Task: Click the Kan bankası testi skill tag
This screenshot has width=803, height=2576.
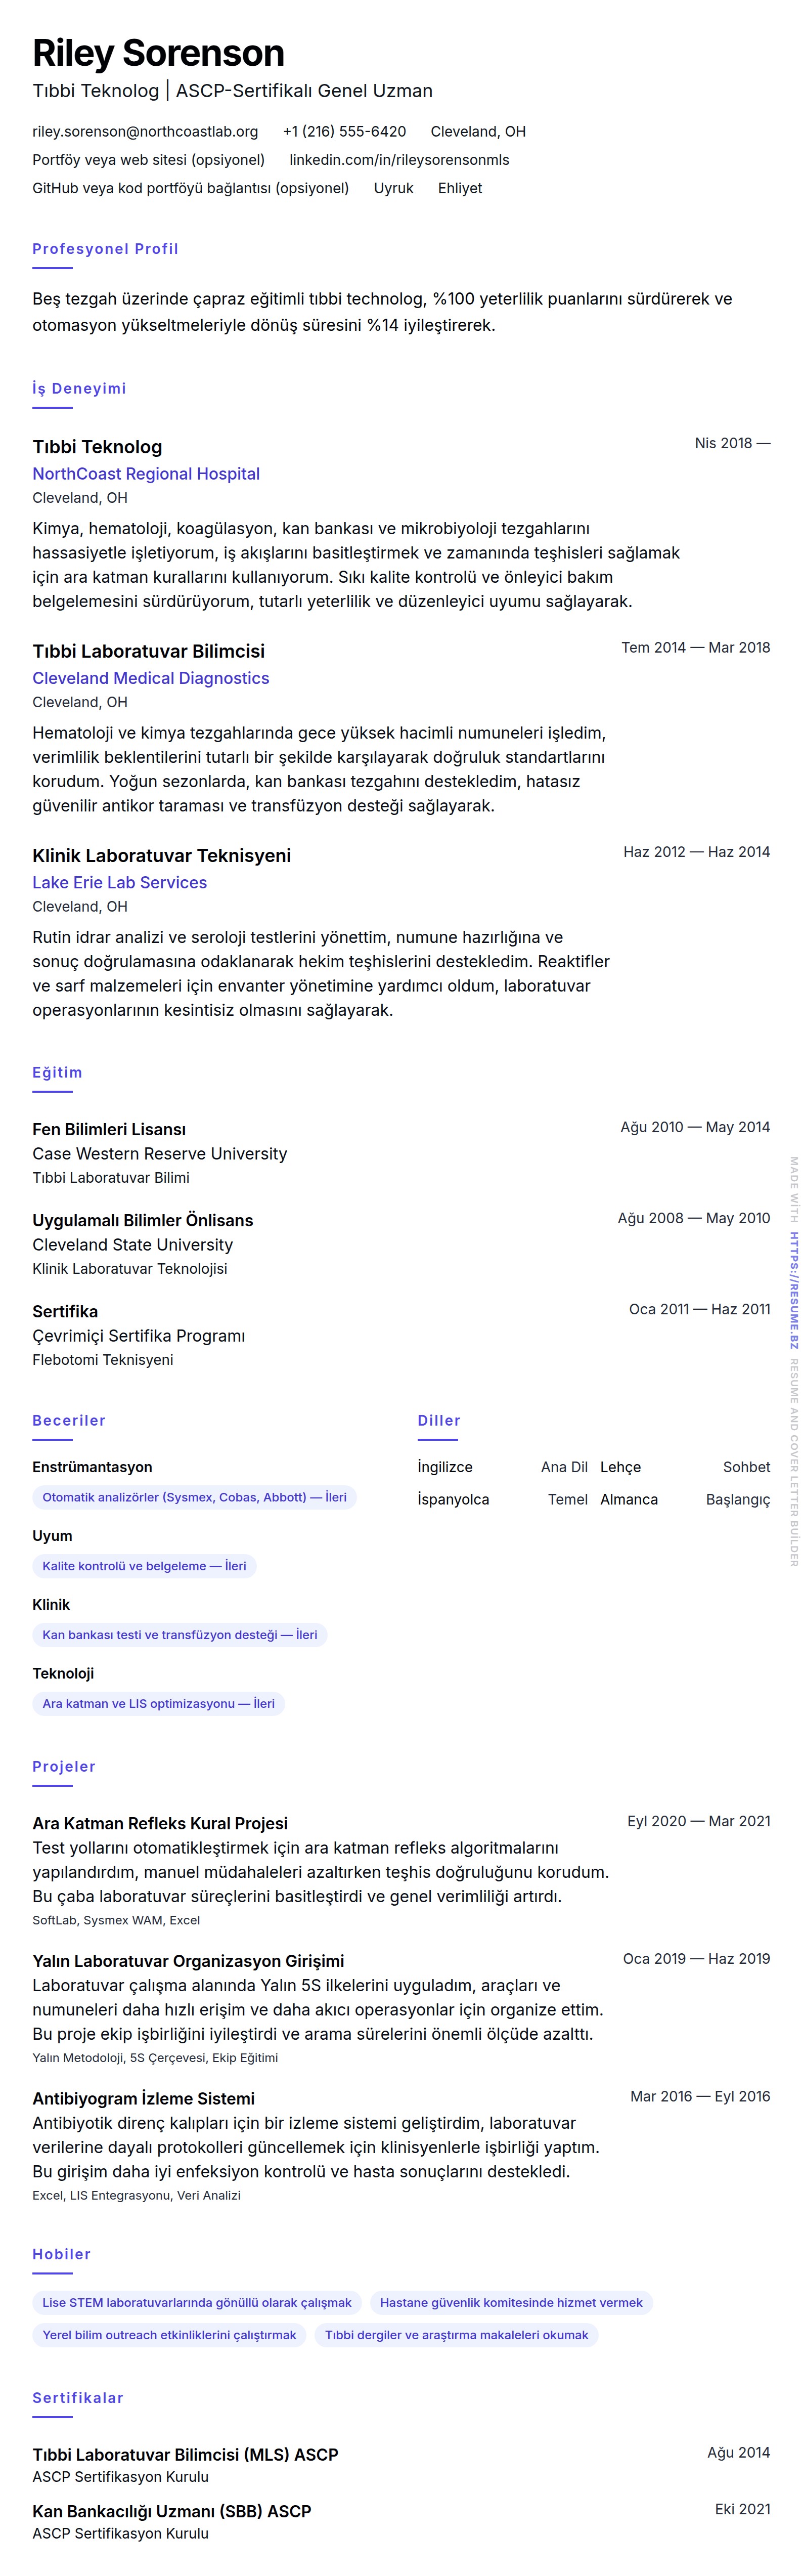Action: click(180, 1635)
